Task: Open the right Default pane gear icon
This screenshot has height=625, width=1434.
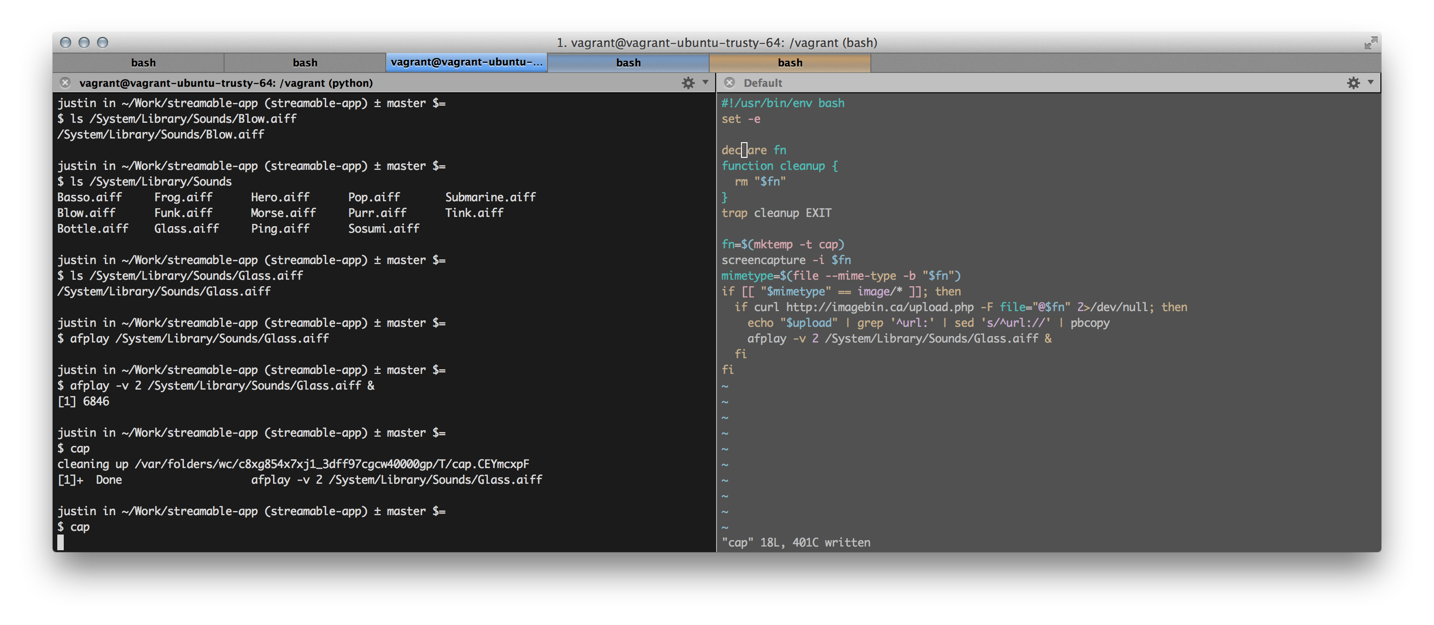Action: [x=1353, y=83]
